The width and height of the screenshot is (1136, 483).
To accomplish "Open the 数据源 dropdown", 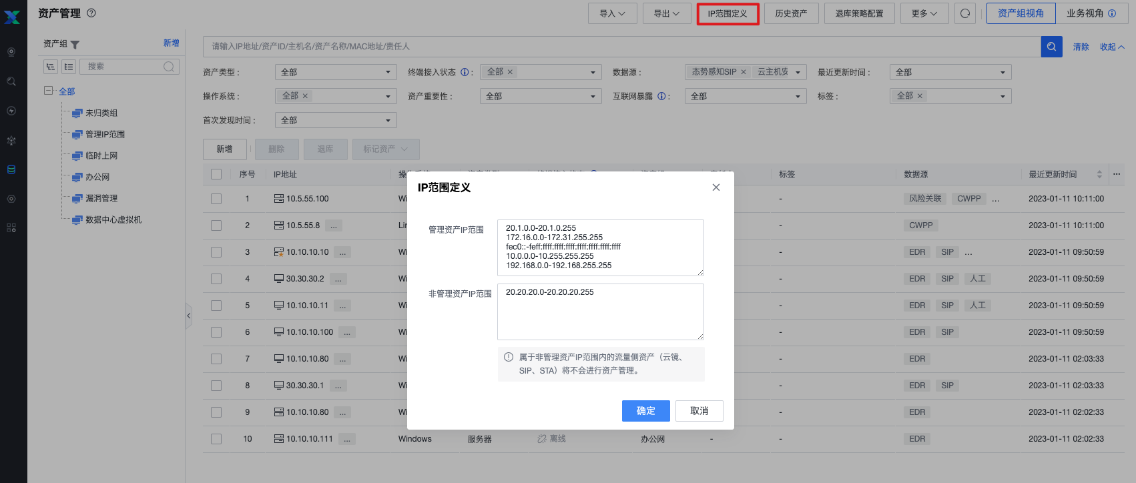I will coord(746,72).
